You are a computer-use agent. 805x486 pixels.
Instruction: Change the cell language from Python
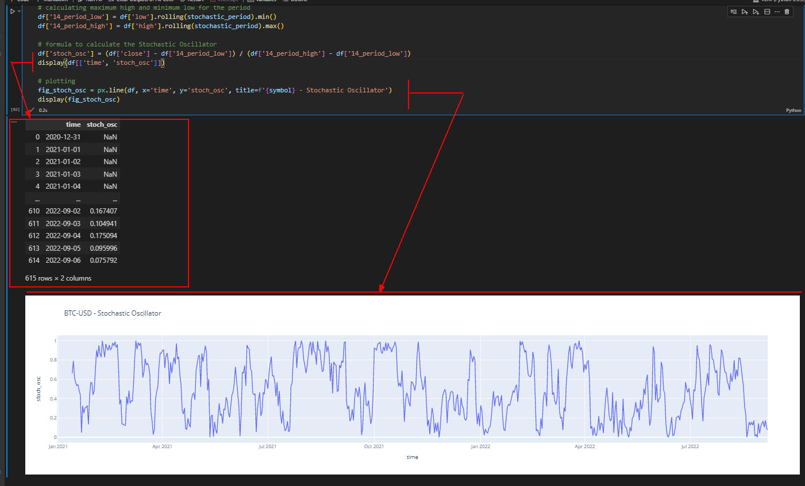pos(793,110)
